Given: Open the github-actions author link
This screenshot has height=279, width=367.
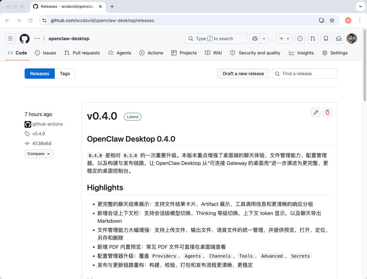Looking at the screenshot, I should point(48,124).
